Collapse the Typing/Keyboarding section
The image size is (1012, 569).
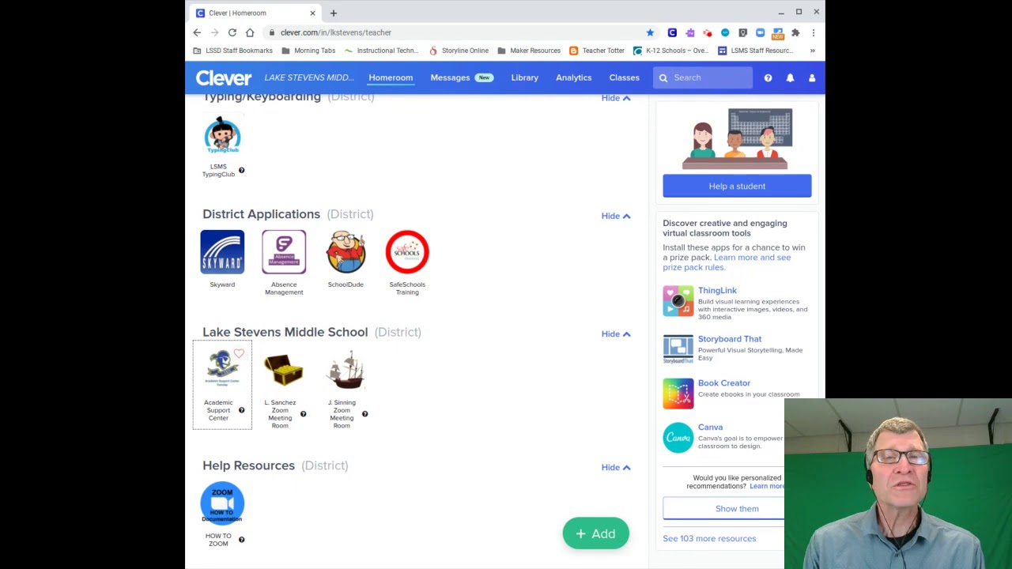616,98
